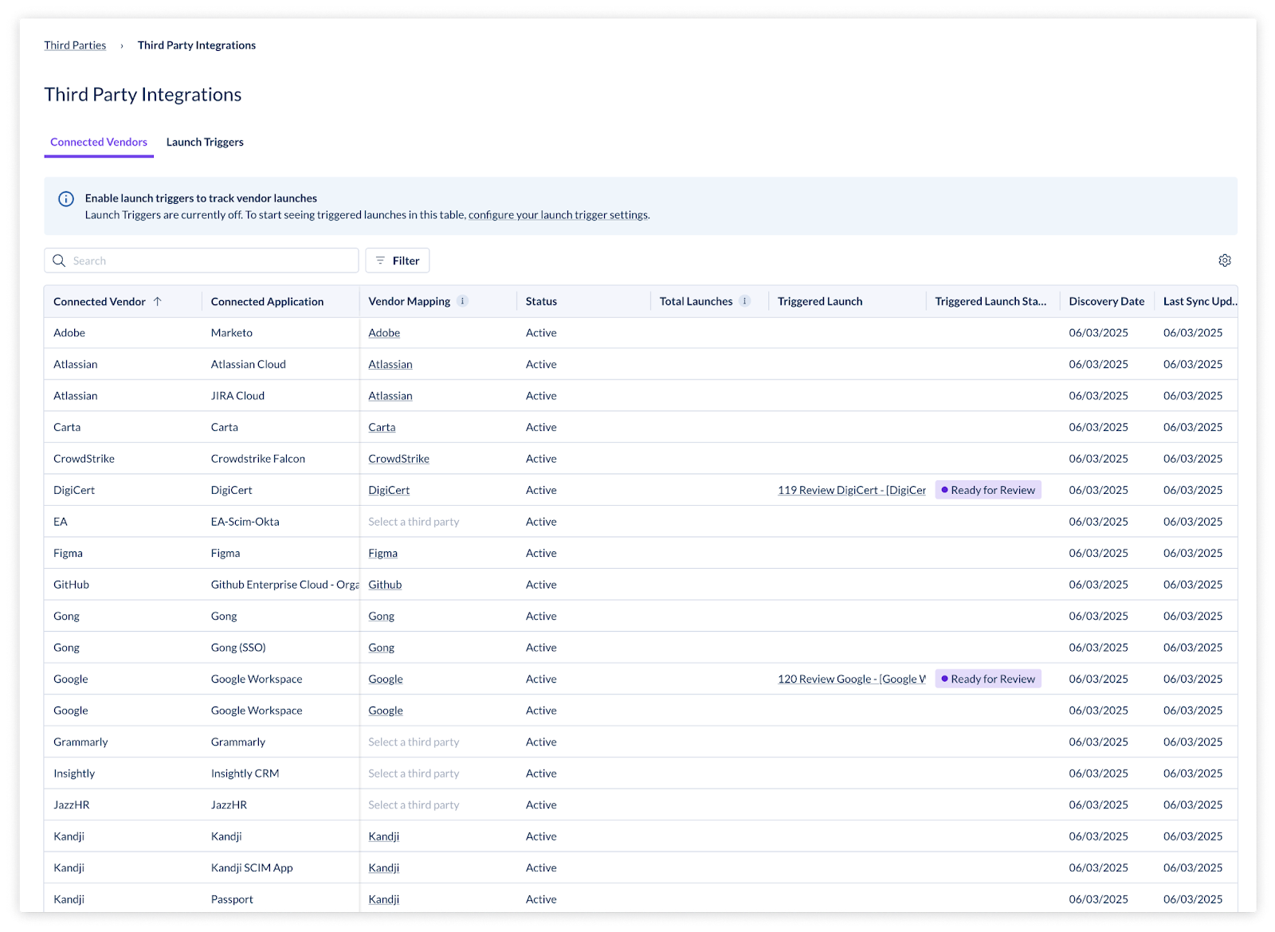The width and height of the screenshot is (1275, 932).
Task: Open Gong mapping link in Gong (SSO) row
Action: [x=381, y=648]
